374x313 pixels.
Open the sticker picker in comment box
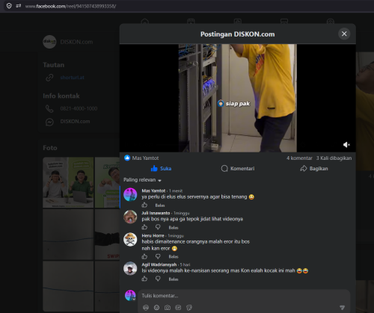(x=189, y=308)
